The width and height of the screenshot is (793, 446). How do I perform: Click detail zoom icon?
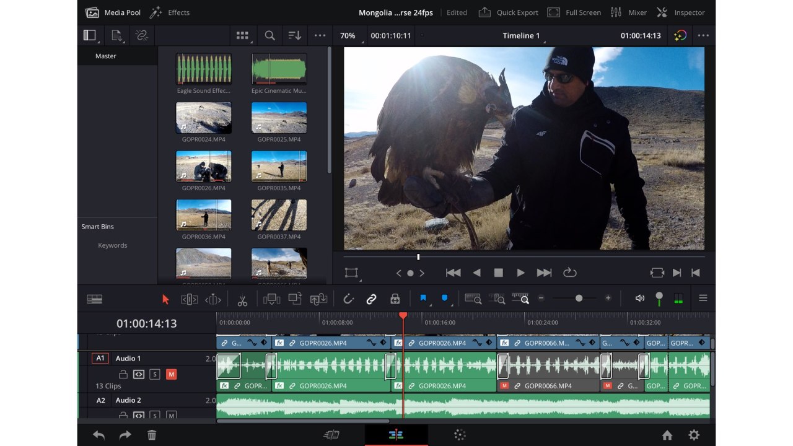[x=497, y=299]
